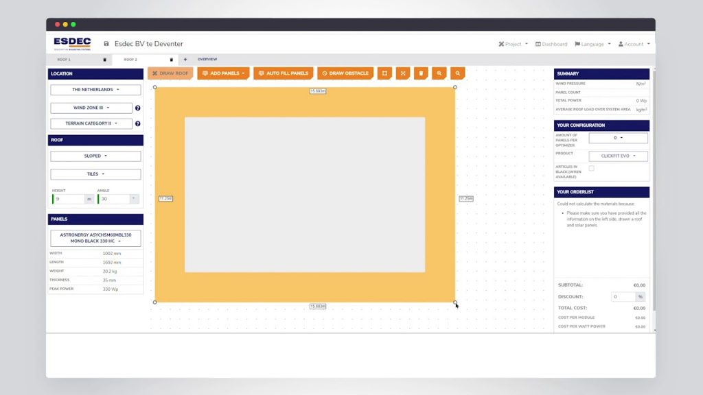Expand the panels per optimizer dropdown
Viewport: 703px width, 395px height.
tap(617, 138)
